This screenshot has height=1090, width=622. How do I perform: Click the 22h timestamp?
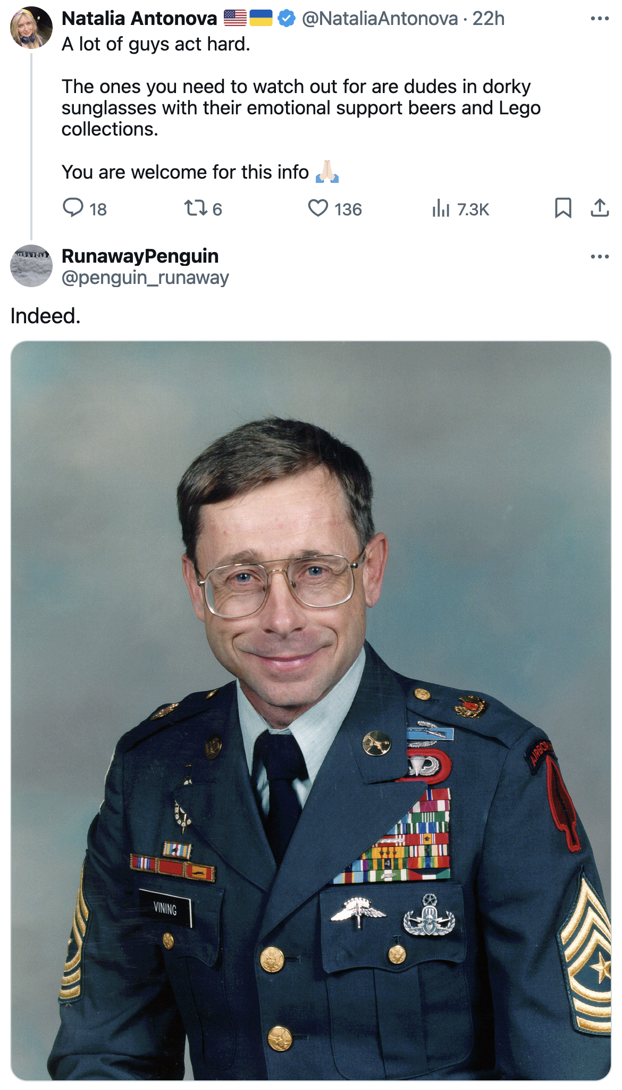click(x=488, y=19)
